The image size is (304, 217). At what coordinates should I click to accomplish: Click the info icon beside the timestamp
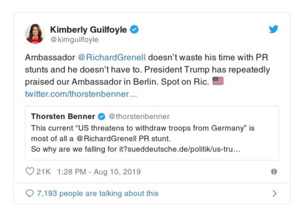point(274,172)
